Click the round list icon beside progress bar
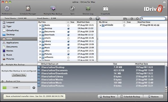 point(97,18)
